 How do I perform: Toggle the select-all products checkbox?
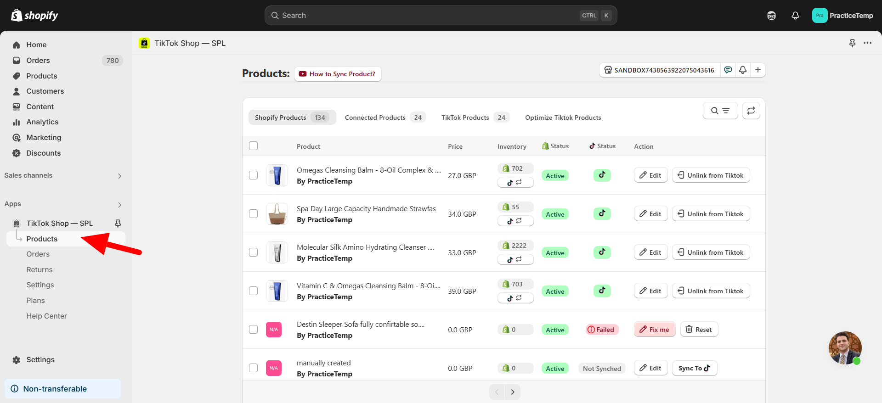coord(253,146)
